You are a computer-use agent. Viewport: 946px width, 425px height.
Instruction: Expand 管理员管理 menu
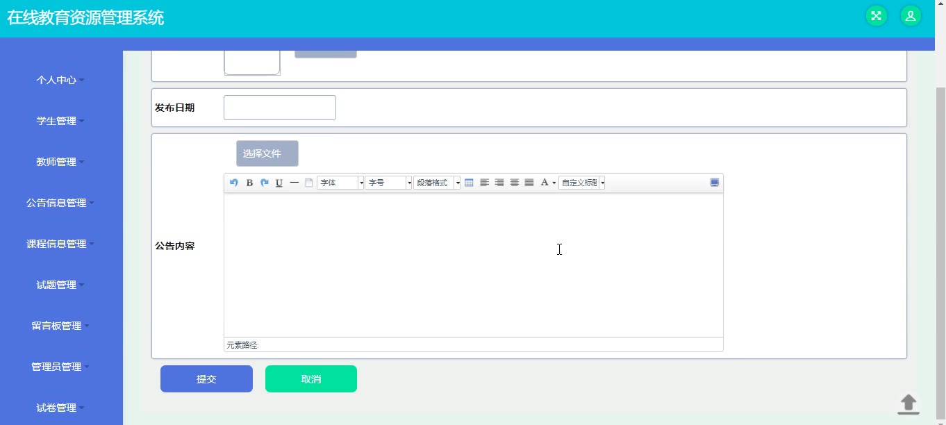click(61, 367)
